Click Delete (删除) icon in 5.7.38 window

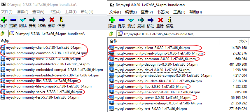tap(52, 20)
